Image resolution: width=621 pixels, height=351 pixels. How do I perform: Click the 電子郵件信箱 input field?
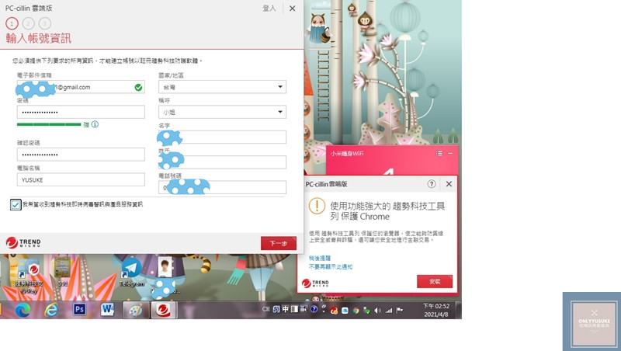click(x=81, y=87)
